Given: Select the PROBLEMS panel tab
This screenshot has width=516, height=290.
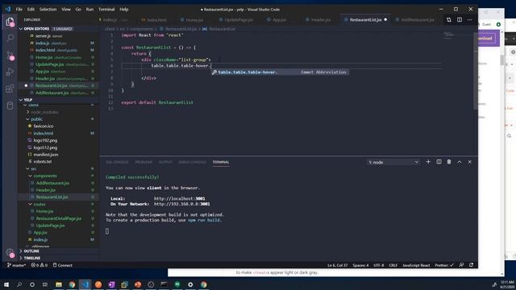Looking at the screenshot, I should 144,162.
